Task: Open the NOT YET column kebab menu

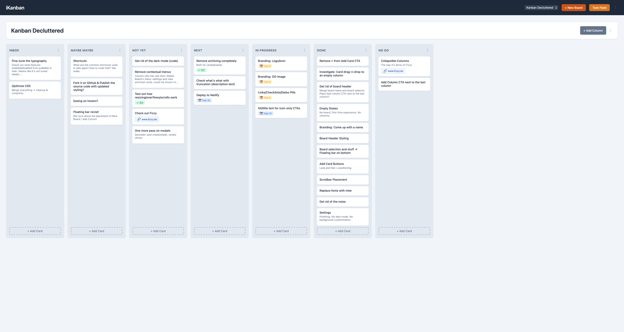Action: click(181, 50)
